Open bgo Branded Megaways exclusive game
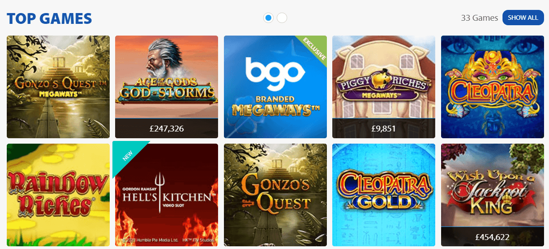Viewport: 549px width, 249px height. pos(275,87)
